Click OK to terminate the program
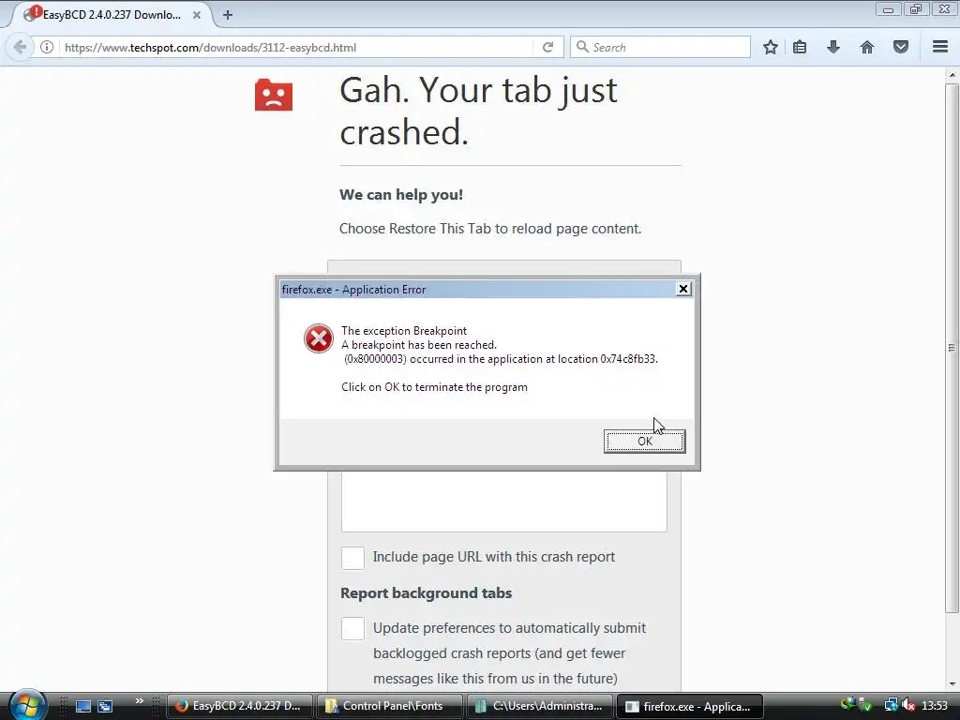The width and height of the screenshot is (960, 720). click(x=644, y=442)
